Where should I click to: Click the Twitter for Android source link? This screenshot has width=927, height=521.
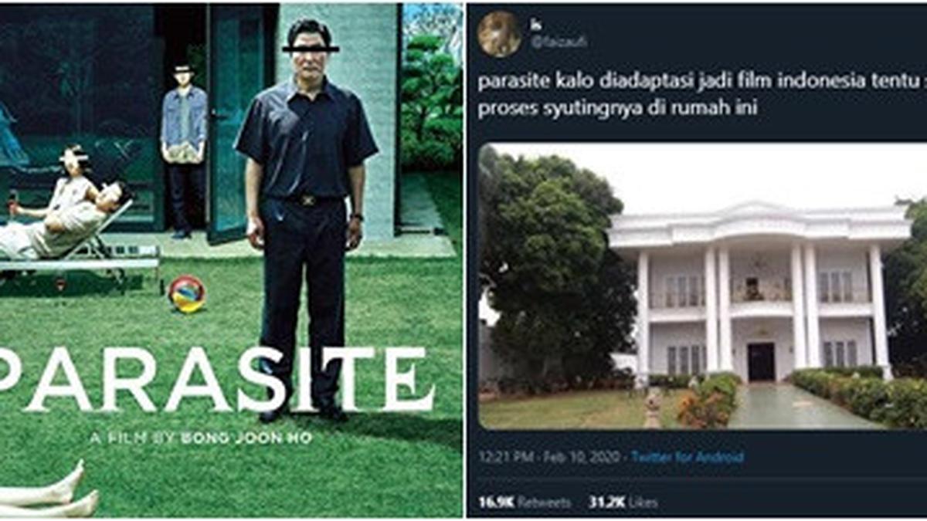[688, 457]
